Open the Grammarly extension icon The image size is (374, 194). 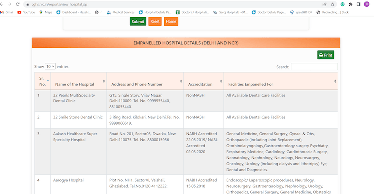[x=342, y=4]
